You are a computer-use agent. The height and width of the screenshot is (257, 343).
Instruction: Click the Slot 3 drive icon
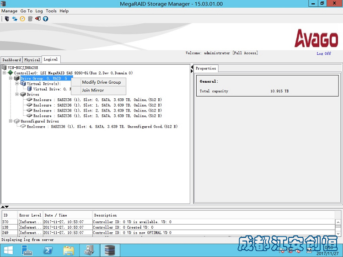pyautogui.click(x=29, y=116)
